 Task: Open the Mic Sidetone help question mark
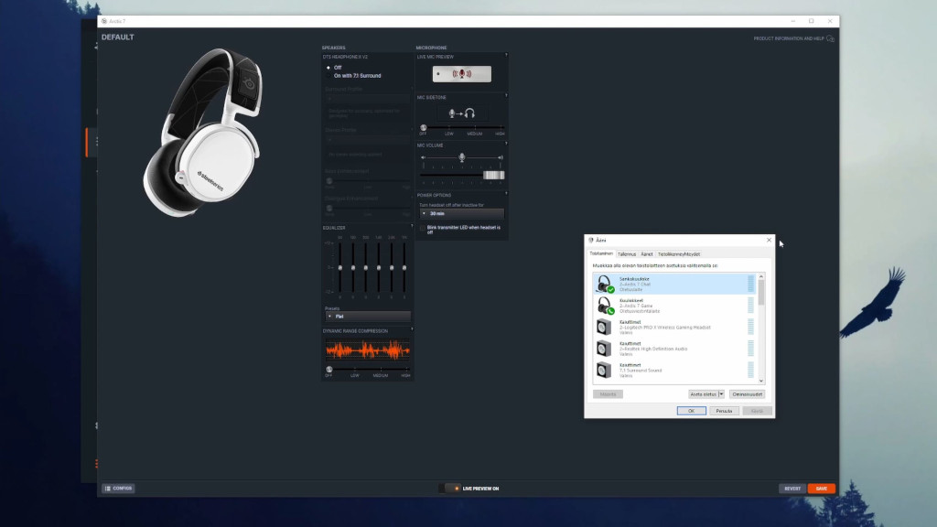click(x=506, y=95)
